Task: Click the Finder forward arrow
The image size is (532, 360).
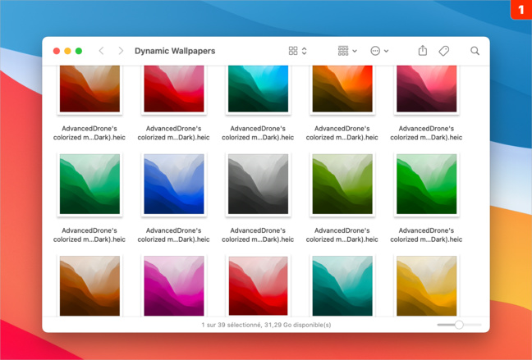Action: point(121,51)
